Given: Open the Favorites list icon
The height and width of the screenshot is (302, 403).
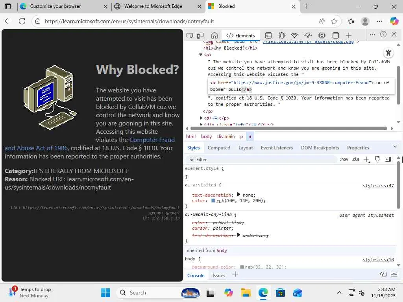Looking at the screenshot, I should click(351, 21).
